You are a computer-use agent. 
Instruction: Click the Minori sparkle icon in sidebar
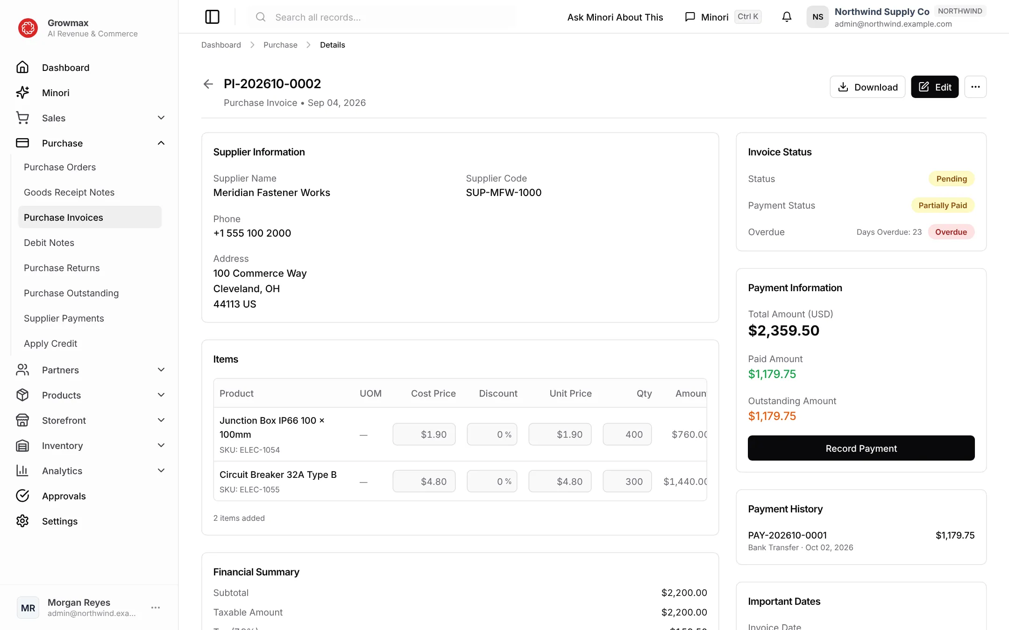coord(22,93)
